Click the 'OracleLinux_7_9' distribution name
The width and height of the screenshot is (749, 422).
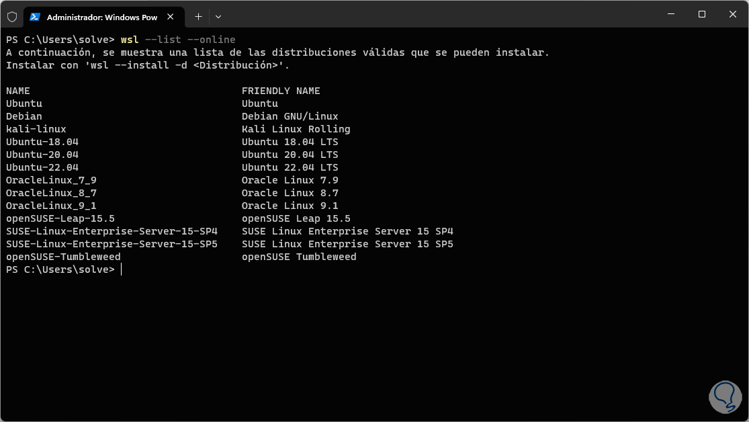coord(51,180)
